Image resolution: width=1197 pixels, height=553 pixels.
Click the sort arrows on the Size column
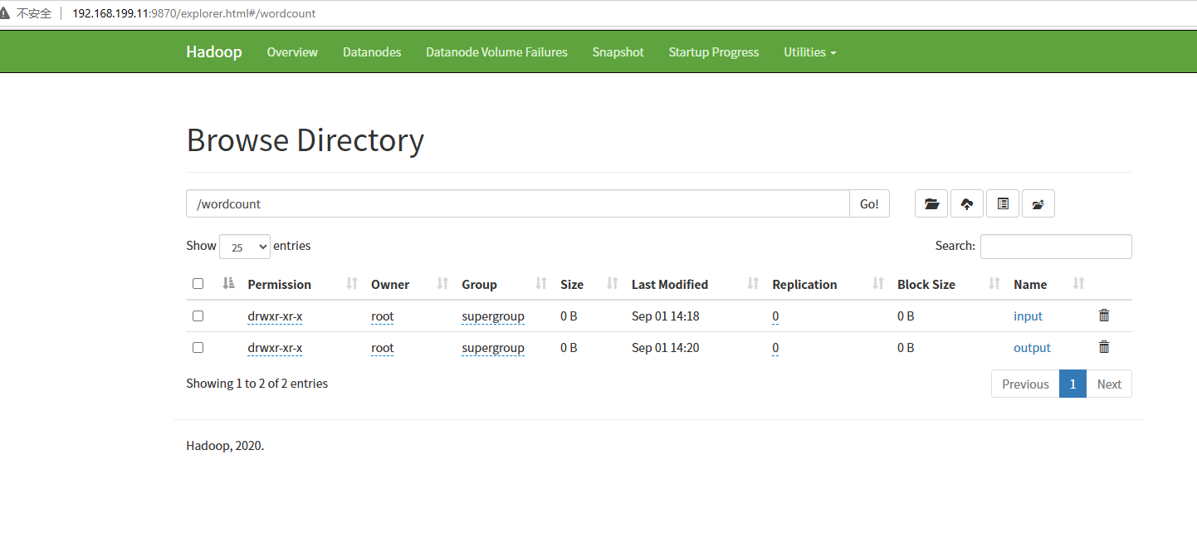612,284
